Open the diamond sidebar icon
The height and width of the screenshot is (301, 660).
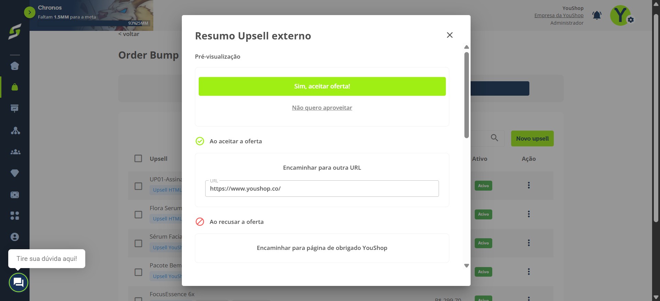pyautogui.click(x=15, y=173)
